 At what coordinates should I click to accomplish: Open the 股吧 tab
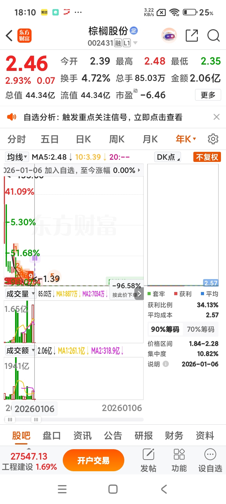pyautogui.click(x=21, y=436)
